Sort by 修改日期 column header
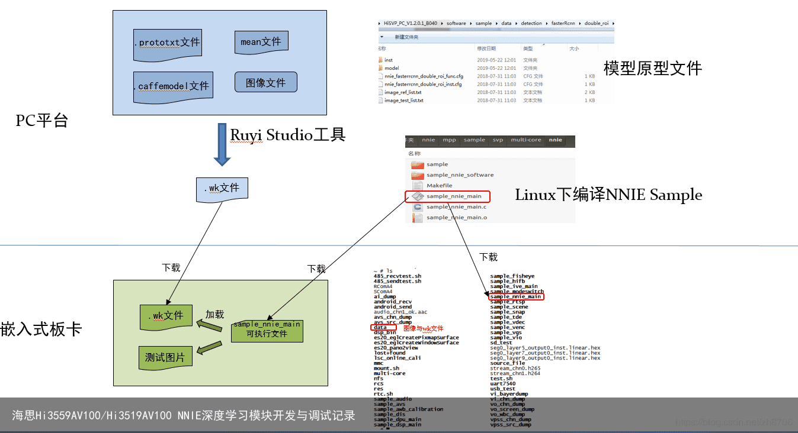Screen dimensions: 798x433 [486, 49]
